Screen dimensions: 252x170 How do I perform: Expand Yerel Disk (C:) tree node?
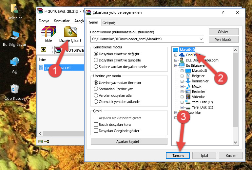point(182,102)
